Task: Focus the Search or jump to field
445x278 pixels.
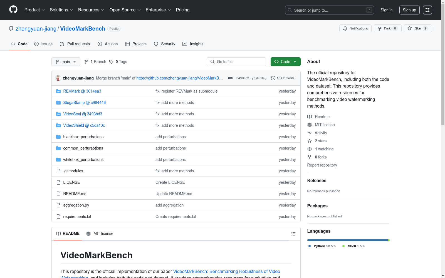Action: [330, 10]
